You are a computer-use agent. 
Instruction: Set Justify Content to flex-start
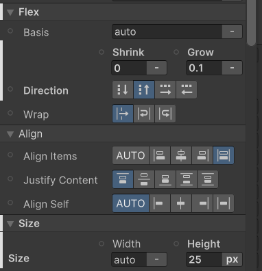pos(123,179)
